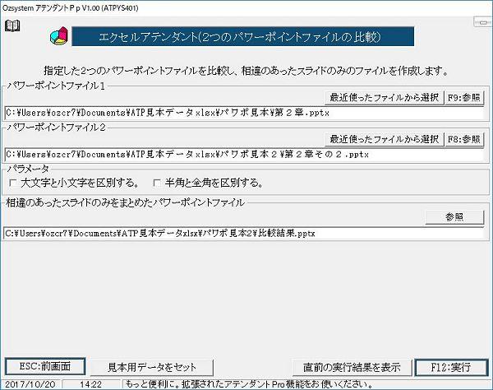
Task: Click the minimize button at top right
Action: 483,23
